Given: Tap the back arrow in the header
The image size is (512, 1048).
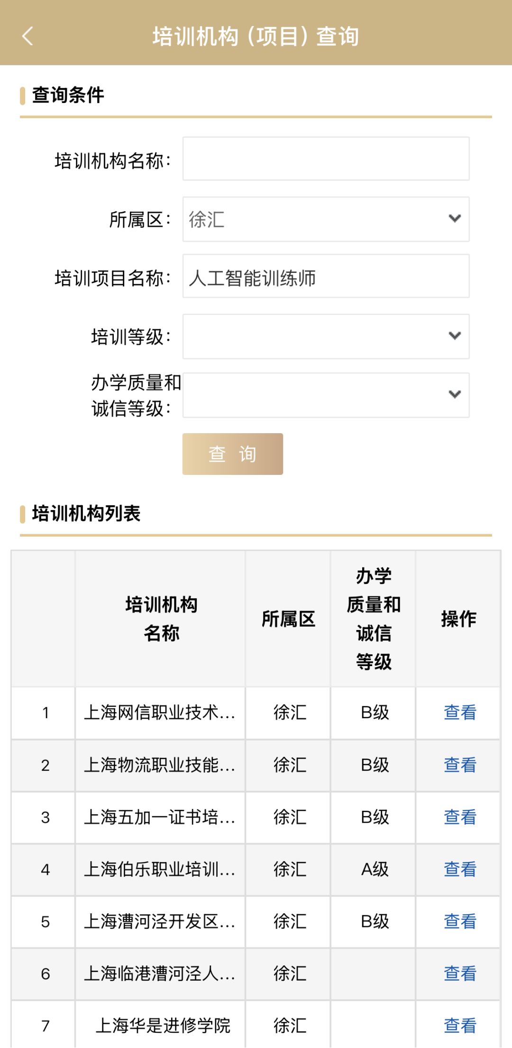Looking at the screenshot, I should click(x=27, y=36).
